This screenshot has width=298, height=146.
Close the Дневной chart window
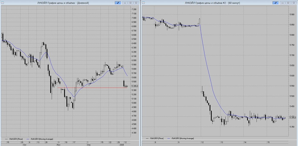pyautogui.click(x=136, y=3)
